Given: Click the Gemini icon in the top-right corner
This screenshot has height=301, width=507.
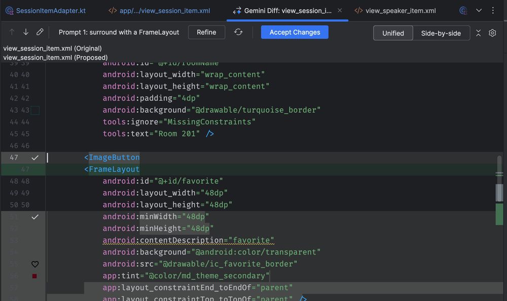Looking at the screenshot, I should coord(463,10).
